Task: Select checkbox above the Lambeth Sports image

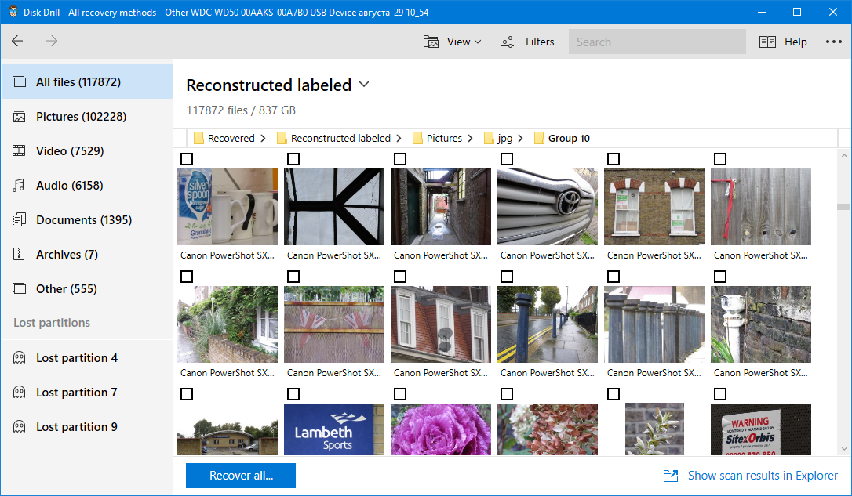Action: point(293,394)
